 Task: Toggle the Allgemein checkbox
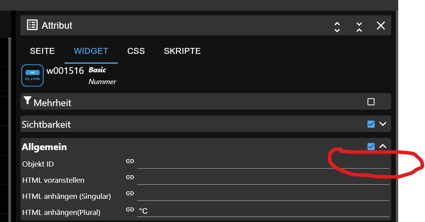coord(371,147)
